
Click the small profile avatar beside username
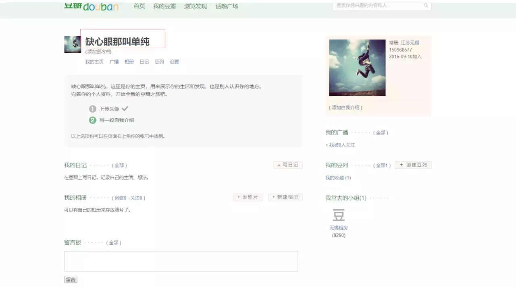pyautogui.click(x=73, y=44)
